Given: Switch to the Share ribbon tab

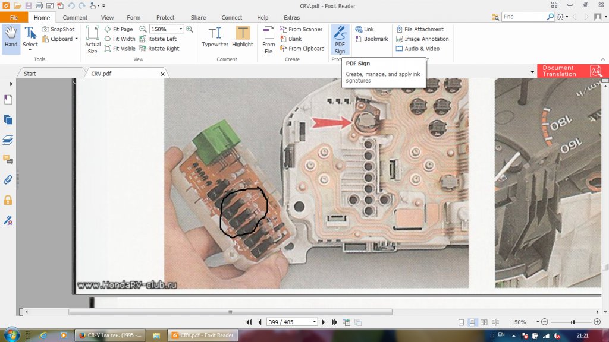Looking at the screenshot, I should (x=198, y=17).
